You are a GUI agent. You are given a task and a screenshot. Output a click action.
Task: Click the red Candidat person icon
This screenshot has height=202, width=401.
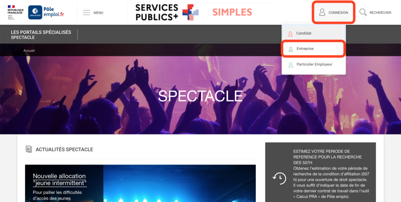[290, 34]
